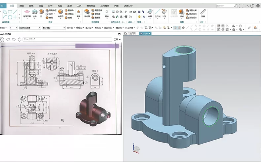Go back in the Web browser panel
Image resolution: width=261 pixels, height=165 pixels.
(x=8, y=39)
